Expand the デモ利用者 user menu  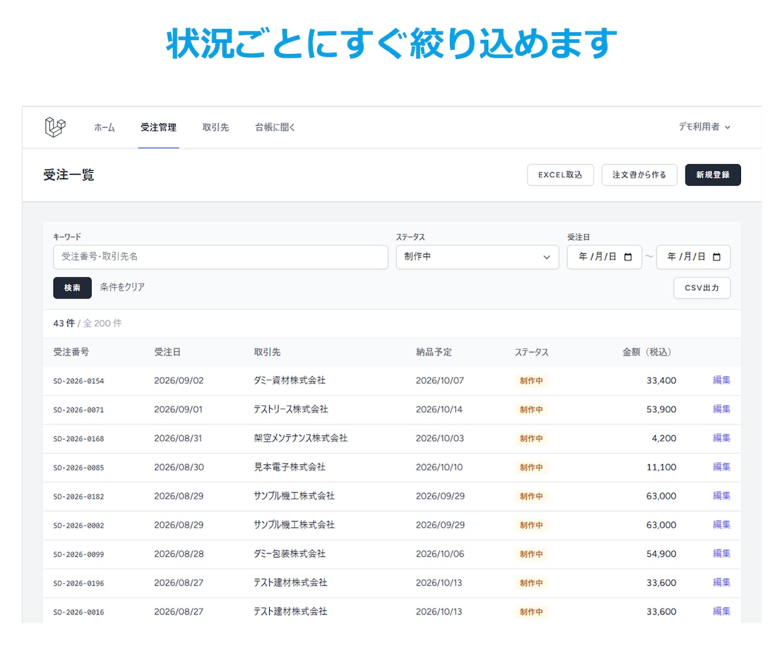tap(704, 127)
